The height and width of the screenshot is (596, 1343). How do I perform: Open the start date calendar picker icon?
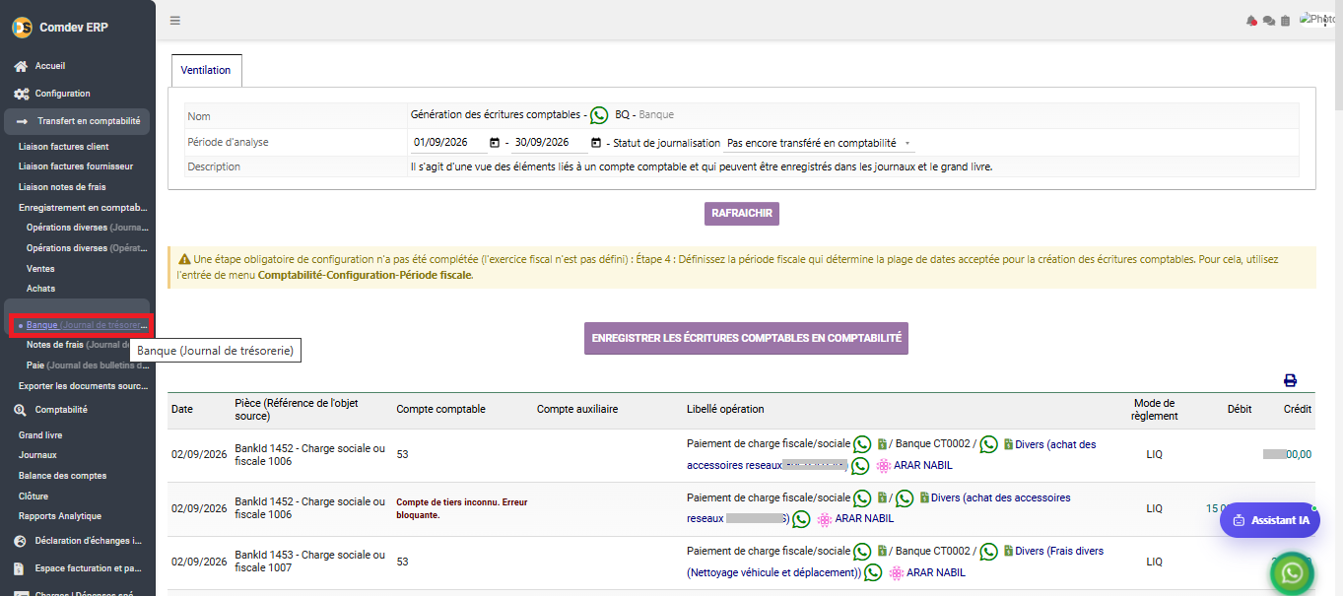click(x=495, y=143)
